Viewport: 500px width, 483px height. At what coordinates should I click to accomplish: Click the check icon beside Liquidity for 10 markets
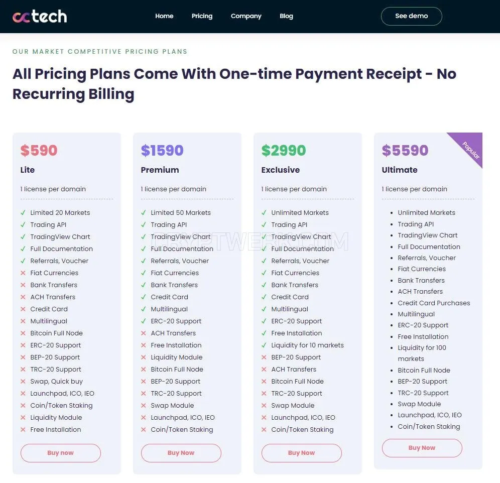click(x=264, y=345)
